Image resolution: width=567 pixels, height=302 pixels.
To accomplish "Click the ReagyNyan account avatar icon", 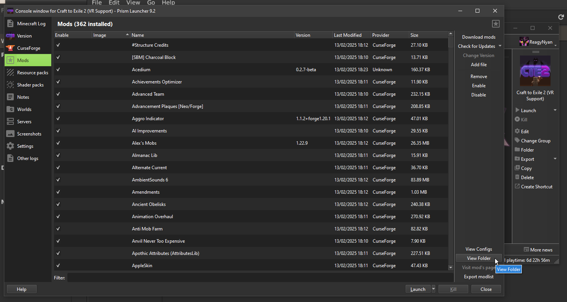I will 524,42.
